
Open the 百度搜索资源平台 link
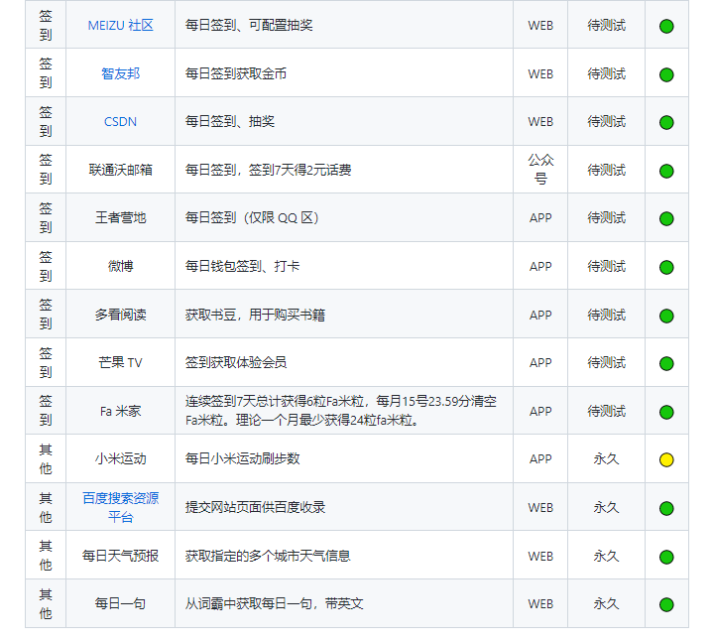(121, 507)
